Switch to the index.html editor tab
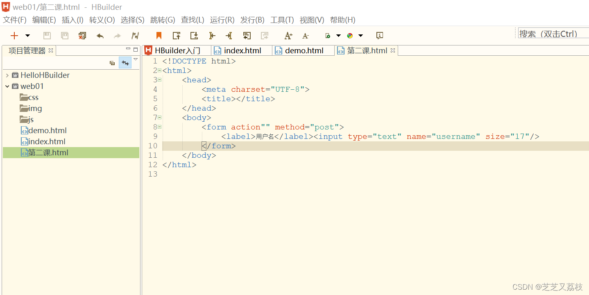 (242, 50)
